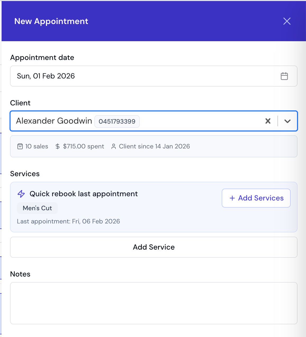Expand the client selection dropdown chevron
The height and width of the screenshot is (337, 306).
[288, 121]
